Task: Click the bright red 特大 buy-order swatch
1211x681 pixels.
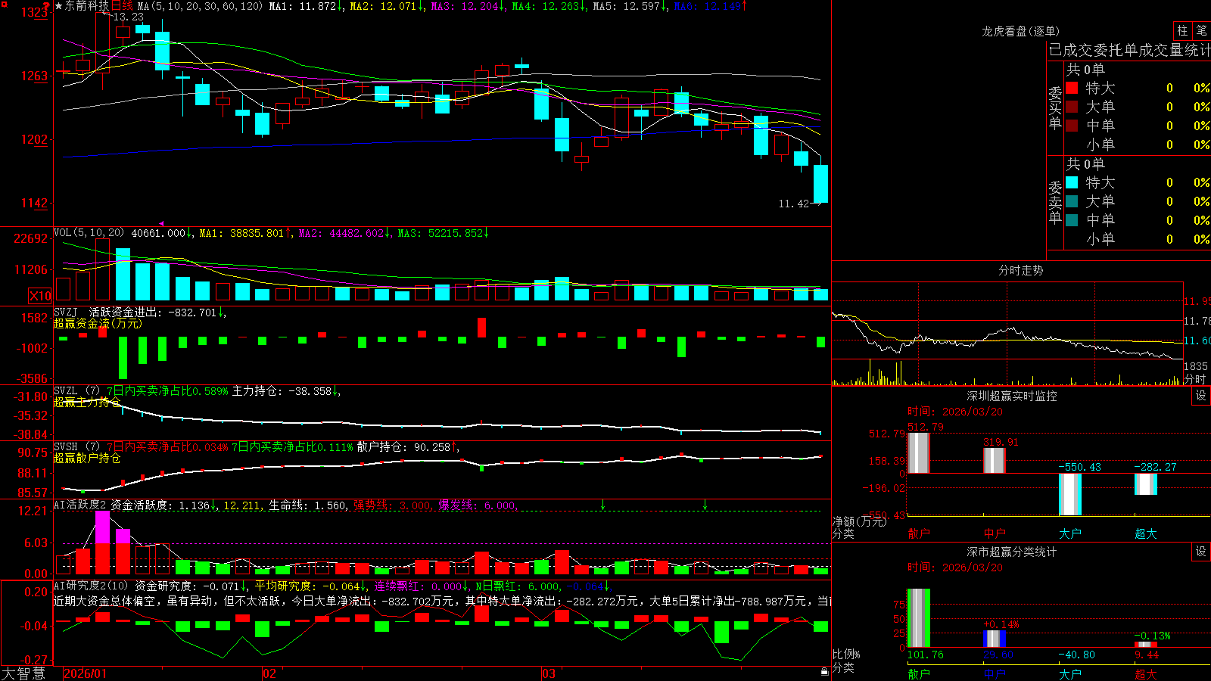Action: [1072, 88]
